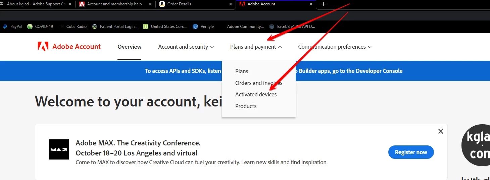Screen dimensions: 490x180
Task: Collapse Plans and payment menu
Action: tap(256, 47)
